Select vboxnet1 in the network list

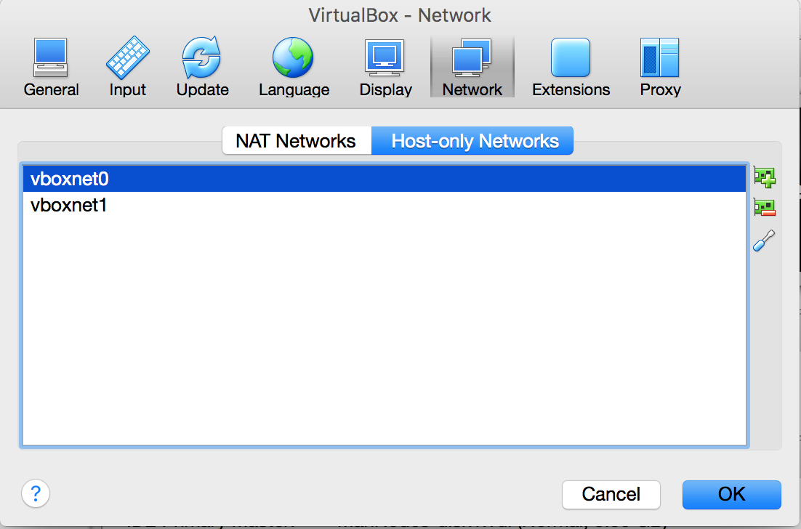click(x=385, y=205)
